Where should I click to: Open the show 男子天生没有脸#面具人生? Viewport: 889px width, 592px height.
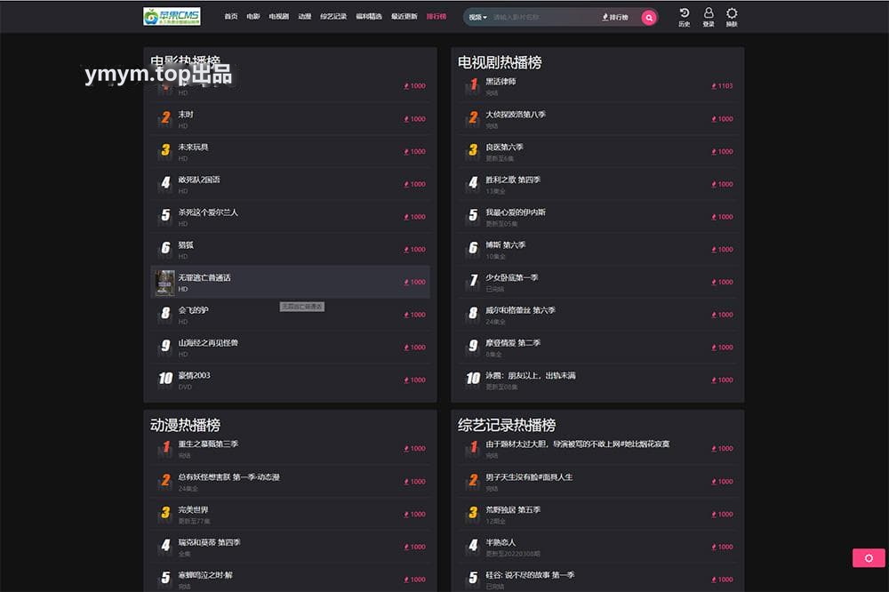(529, 477)
